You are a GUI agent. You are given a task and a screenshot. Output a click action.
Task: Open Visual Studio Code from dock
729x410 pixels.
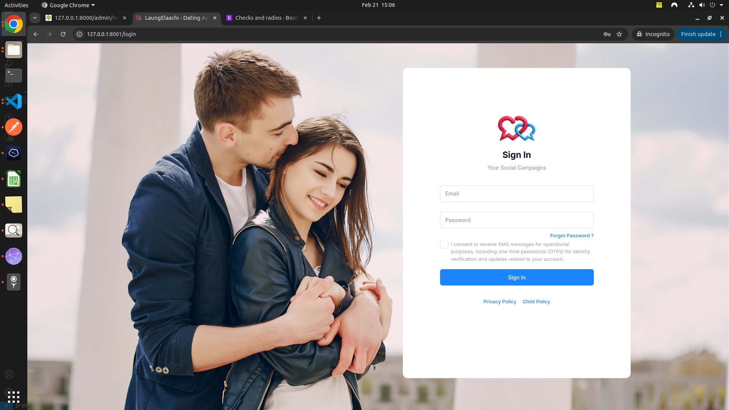pyautogui.click(x=14, y=101)
